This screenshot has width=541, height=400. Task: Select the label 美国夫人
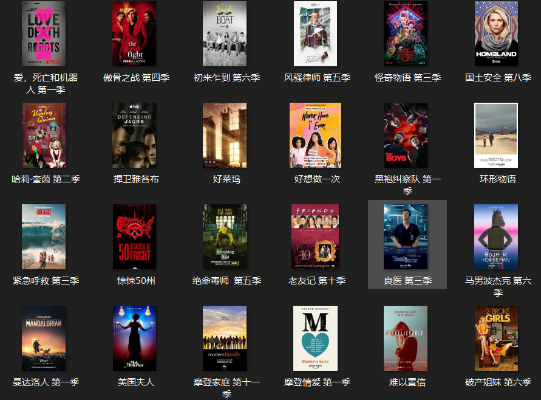click(136, 382)
